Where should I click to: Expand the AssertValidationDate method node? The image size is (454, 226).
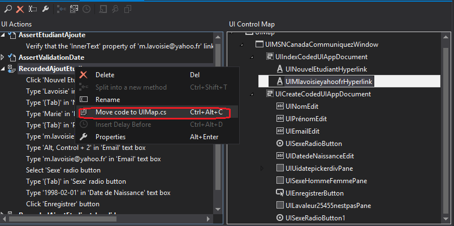[x=3, y=57]
